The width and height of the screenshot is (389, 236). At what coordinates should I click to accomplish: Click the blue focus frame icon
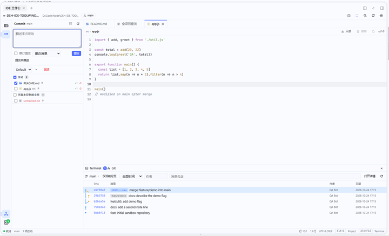pos(357,16)
